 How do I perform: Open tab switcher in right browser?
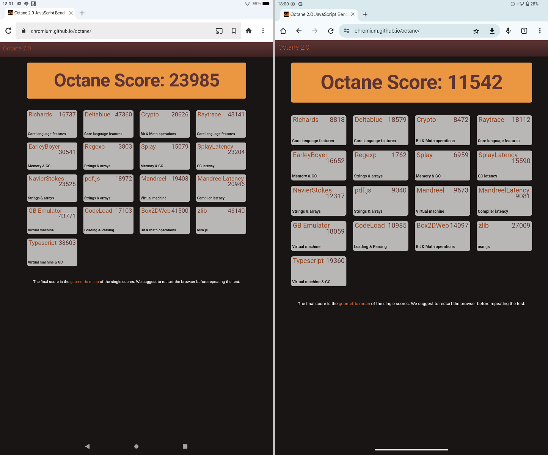tap(524, 31)
